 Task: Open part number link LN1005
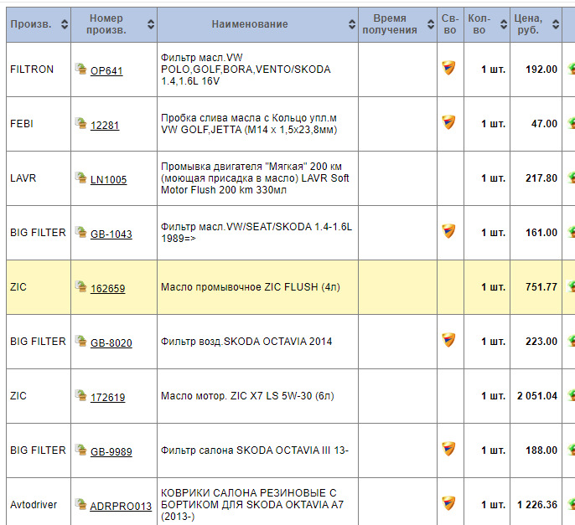coord(109,179)
